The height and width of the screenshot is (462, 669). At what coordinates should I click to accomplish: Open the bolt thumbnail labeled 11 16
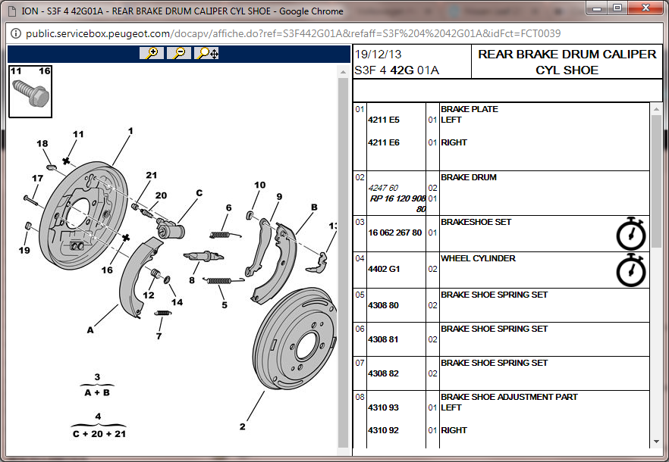[x=30, y=91]
